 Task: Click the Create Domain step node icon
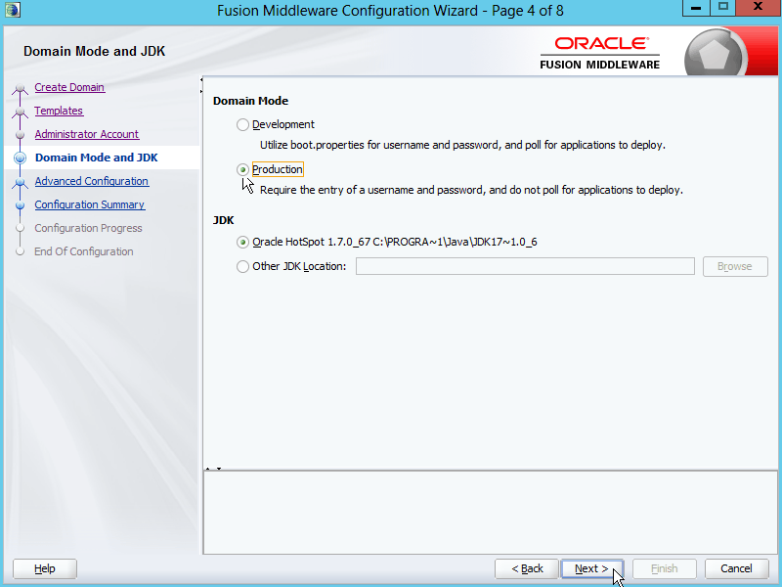(20, 89)
